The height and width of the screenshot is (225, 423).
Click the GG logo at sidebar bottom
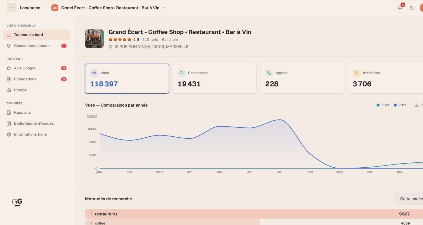click(x=17, y=202)
